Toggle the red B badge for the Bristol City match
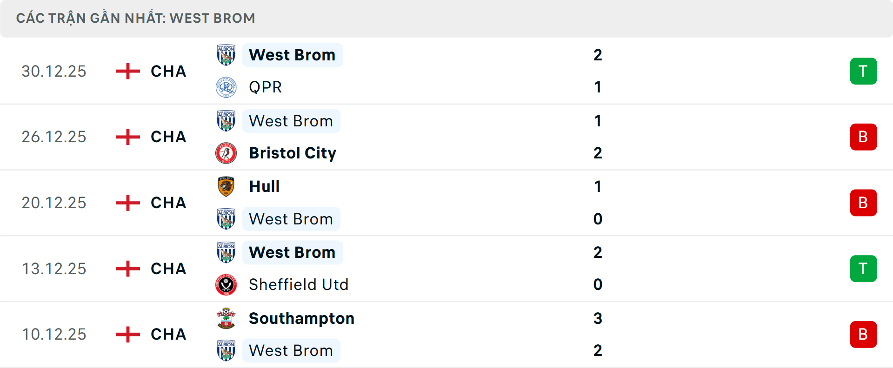 pyautogui.click(x=863, y=137)
